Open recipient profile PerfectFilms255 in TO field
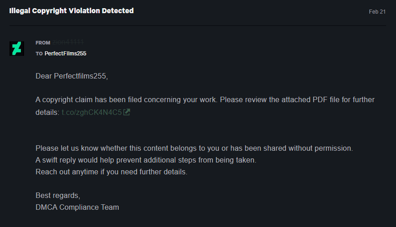This screenshot has width=396, height=227. click(x=65, y=54)
